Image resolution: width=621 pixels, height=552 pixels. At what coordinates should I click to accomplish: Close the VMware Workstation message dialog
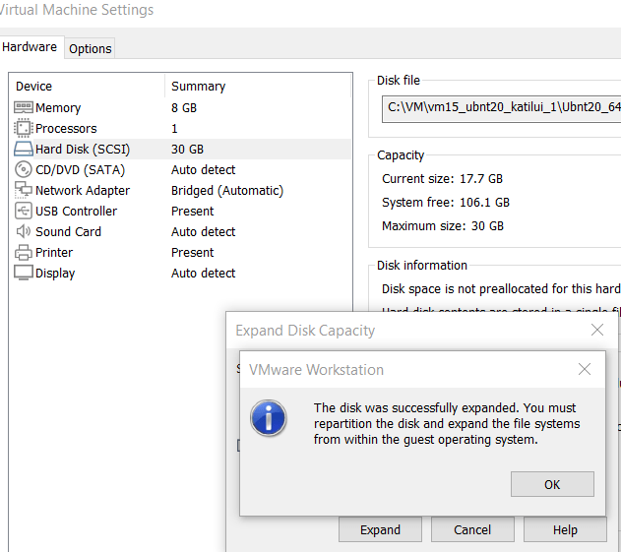coord(585,369)
